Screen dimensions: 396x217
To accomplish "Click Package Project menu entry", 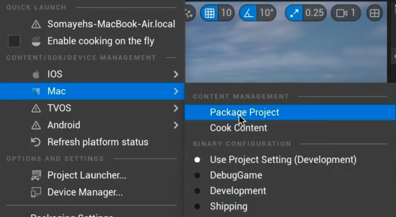I will coord(245,112).
